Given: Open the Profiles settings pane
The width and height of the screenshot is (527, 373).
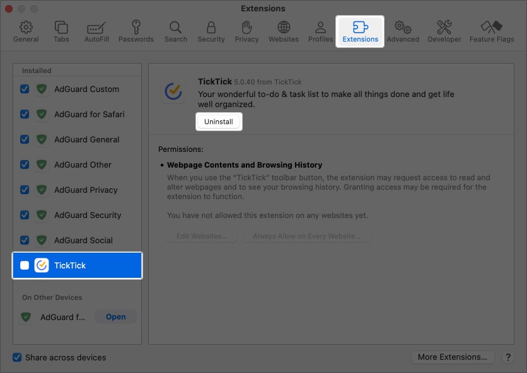Looking at the screenshot, I should (x=320, y=32).
